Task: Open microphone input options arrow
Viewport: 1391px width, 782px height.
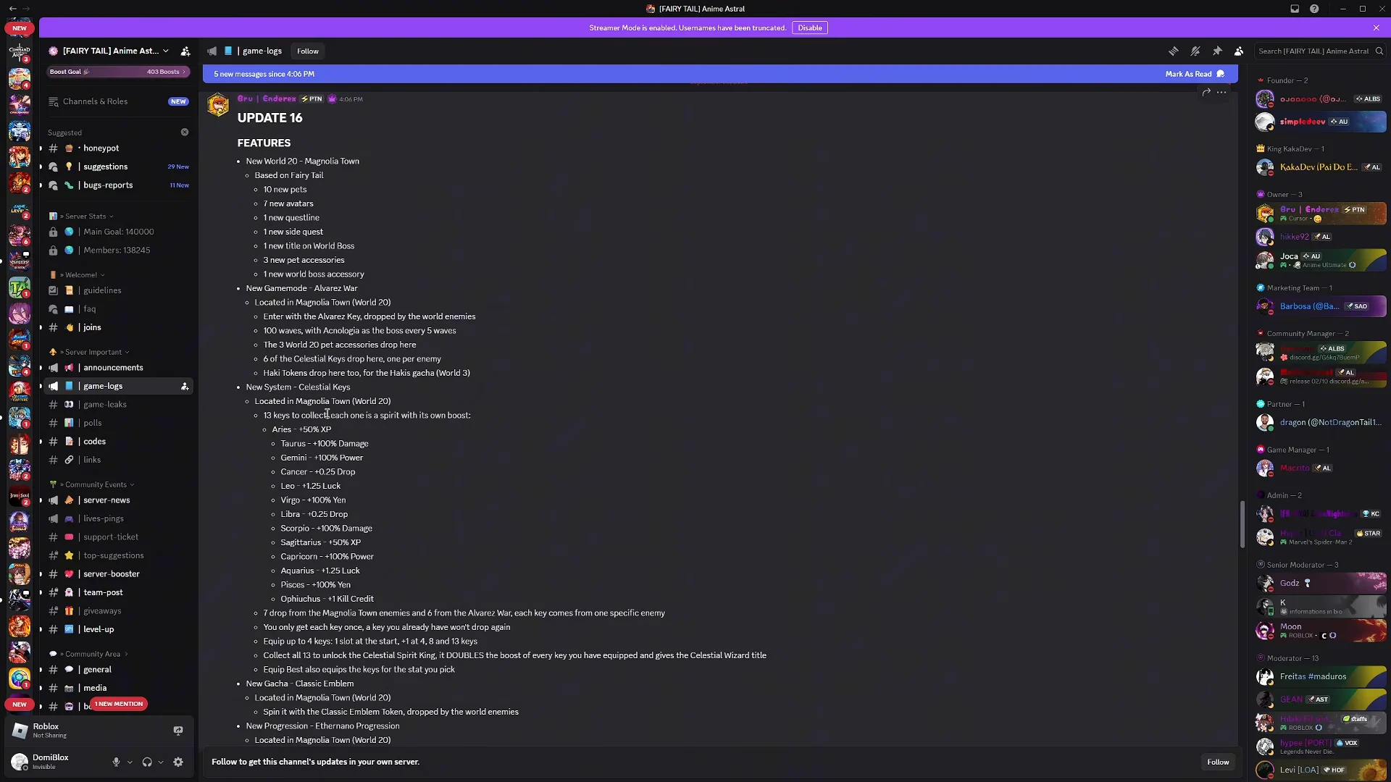Action: pyautogui.click(x=130, y=762)
